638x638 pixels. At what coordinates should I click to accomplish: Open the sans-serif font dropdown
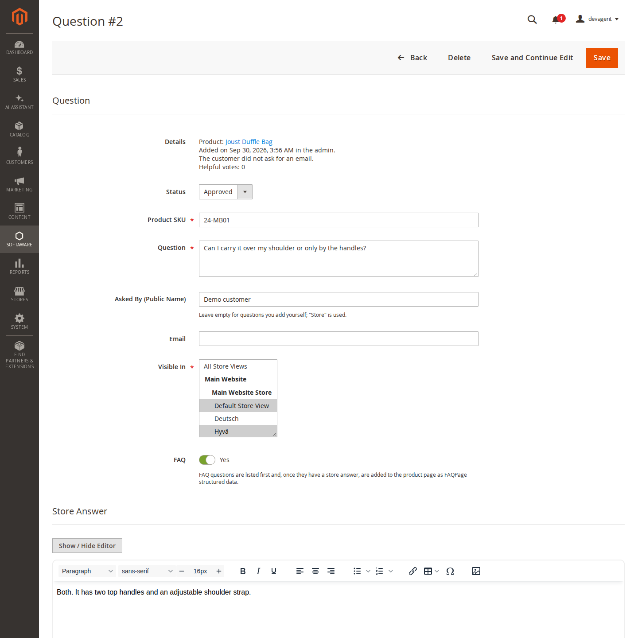pyautogui.click(x=147, y=571)
